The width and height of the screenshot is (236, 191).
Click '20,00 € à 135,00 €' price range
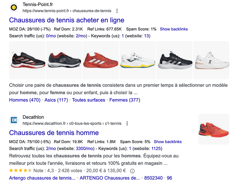point(106,171)
